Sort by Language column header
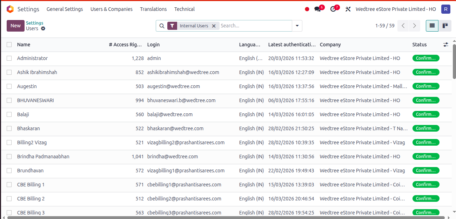Viewport: 456px width, 219px height. coord(250,45)
